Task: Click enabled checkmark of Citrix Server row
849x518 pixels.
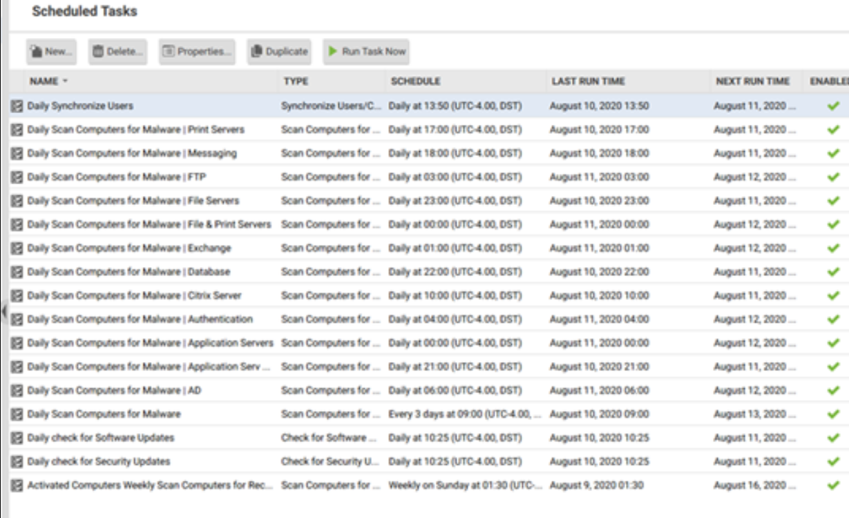Action: [x=833, y=295]
